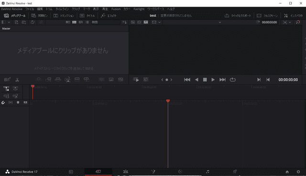The height and width of the screenshot is (176, 306).
Task: Open the 編集 (Edit) menu
Action: click(x=40, y=9)
